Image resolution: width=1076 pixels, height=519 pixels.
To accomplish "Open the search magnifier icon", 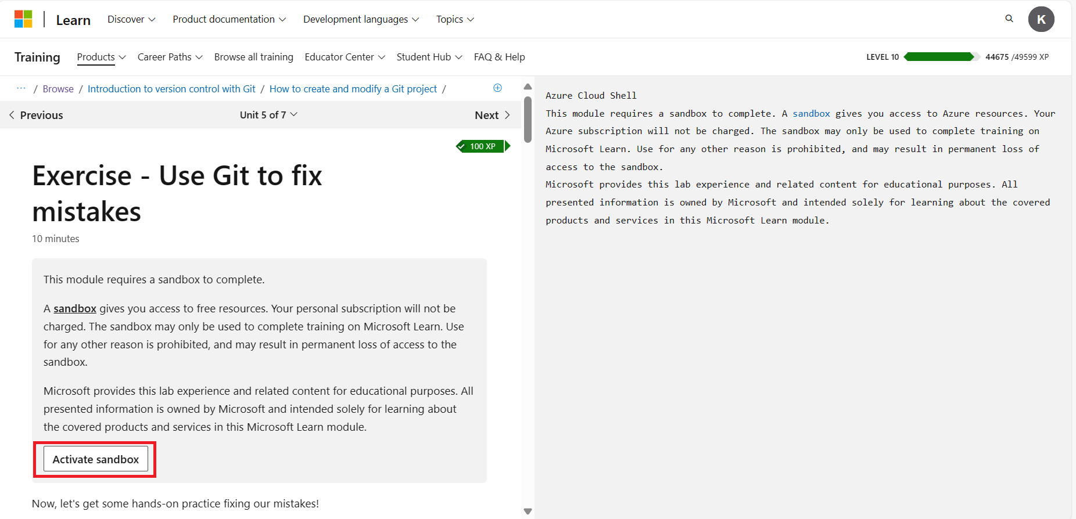I will pos(1009,19).
